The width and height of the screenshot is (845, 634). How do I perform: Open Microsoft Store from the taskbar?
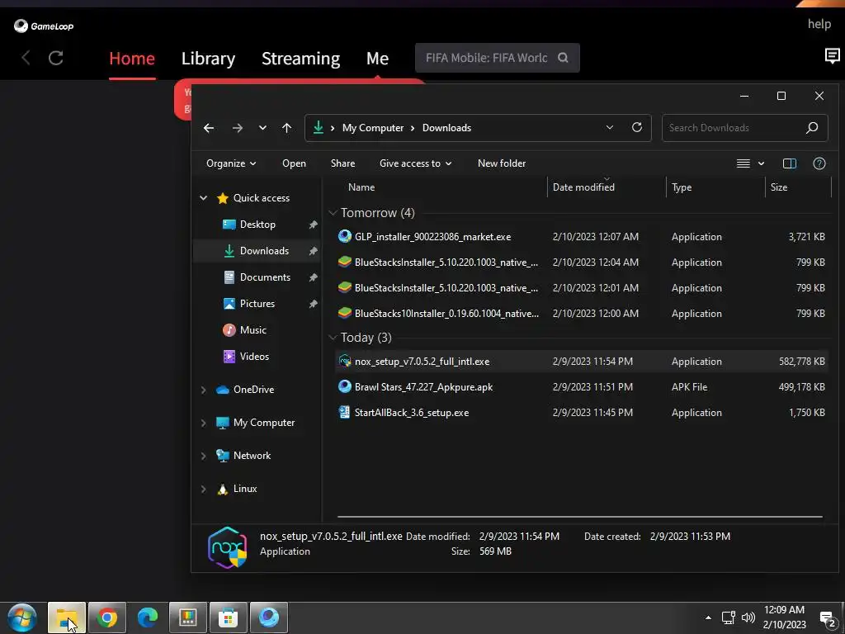pos(229,617)
